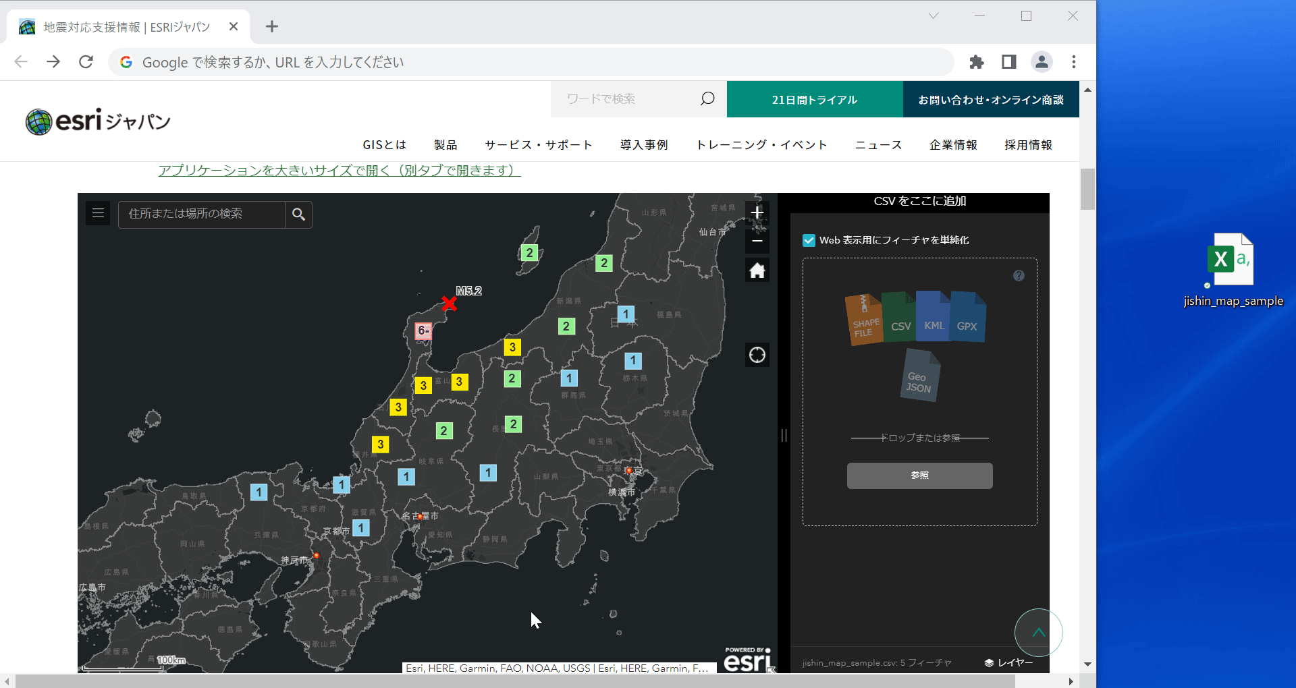Open the アプリケーションを大きいサイズで開く link
Viewport: 1296px width, 688px height.
(337, 171)
